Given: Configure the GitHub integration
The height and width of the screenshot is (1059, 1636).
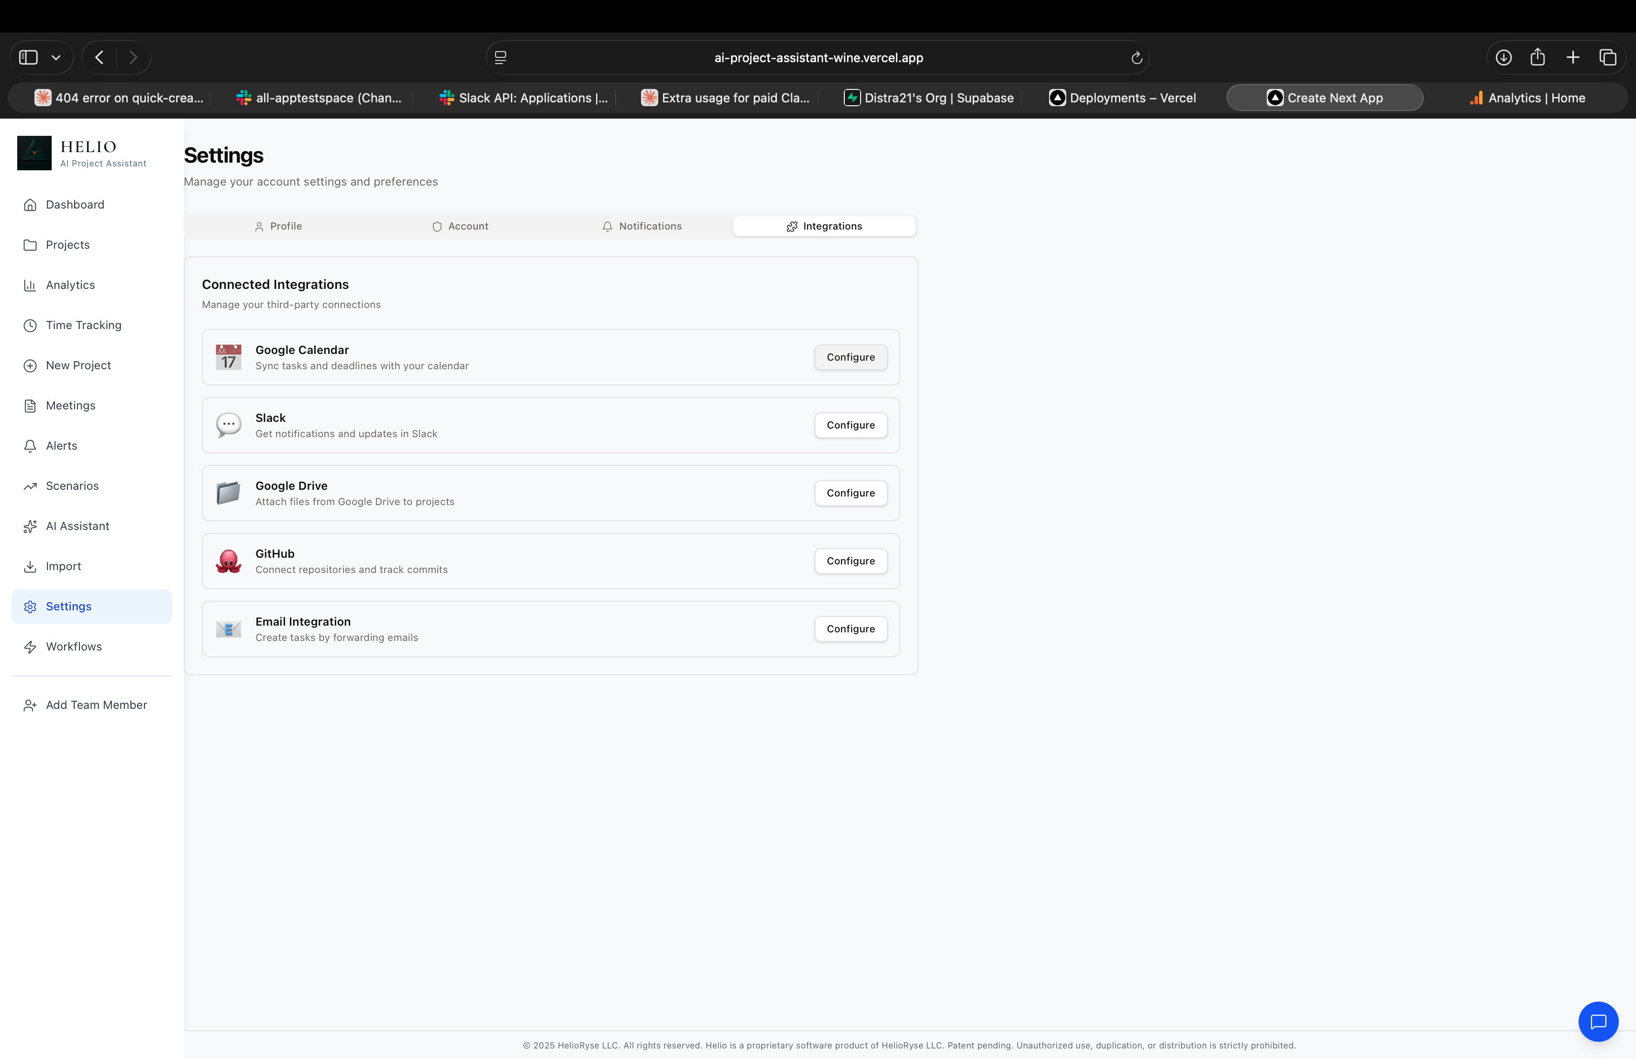Looking at the screenshot, I should click(851, 561).
